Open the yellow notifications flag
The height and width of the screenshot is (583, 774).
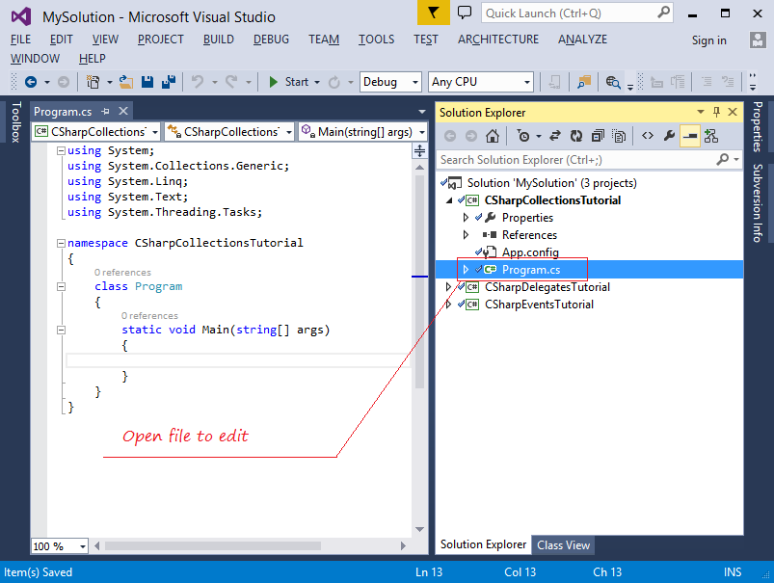(434, 13)
